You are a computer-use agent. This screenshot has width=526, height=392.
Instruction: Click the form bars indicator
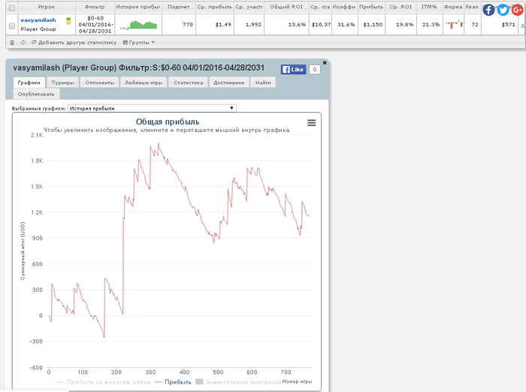coord(454,24)
